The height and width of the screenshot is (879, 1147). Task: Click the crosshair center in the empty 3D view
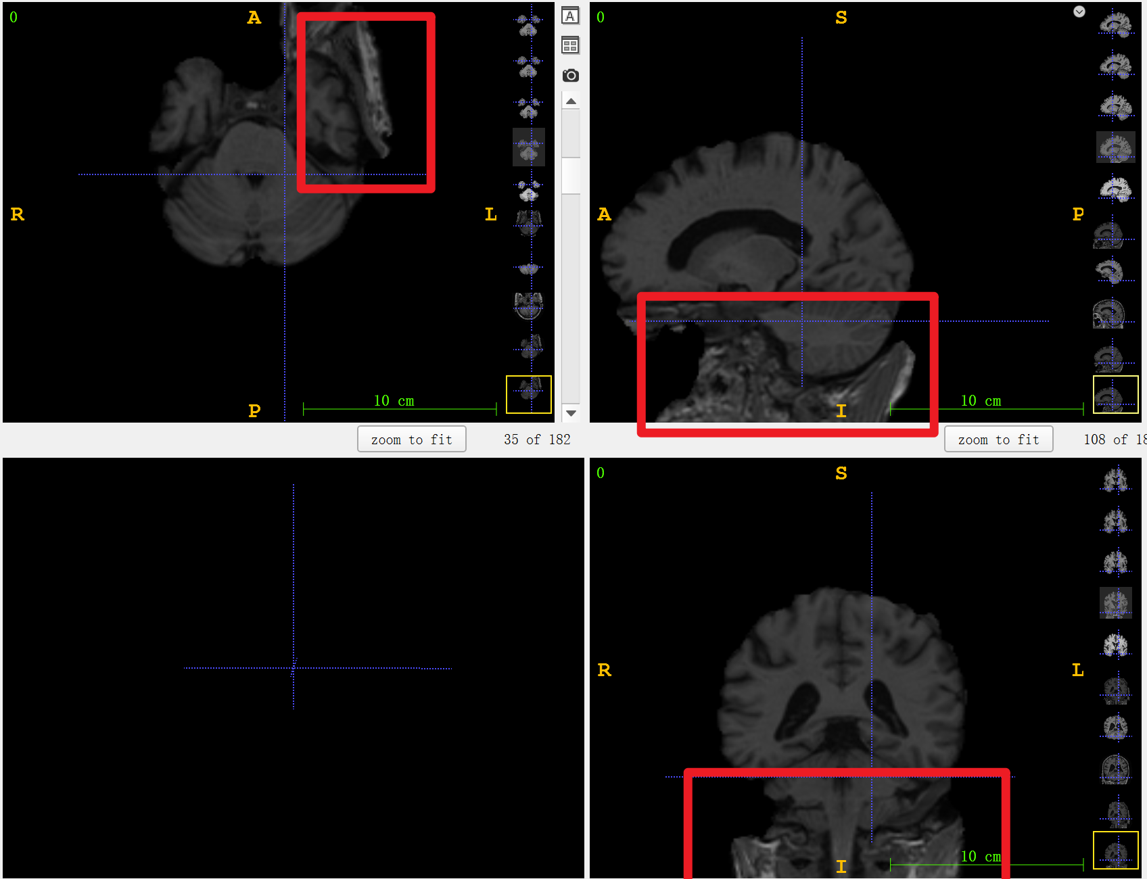(294, 668)
